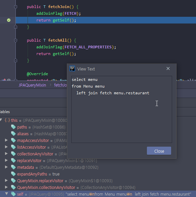Collapse the fetchAll method fold marker
Image resolution: width=196 pixels, height=197 pixels.
click(15, 40)
